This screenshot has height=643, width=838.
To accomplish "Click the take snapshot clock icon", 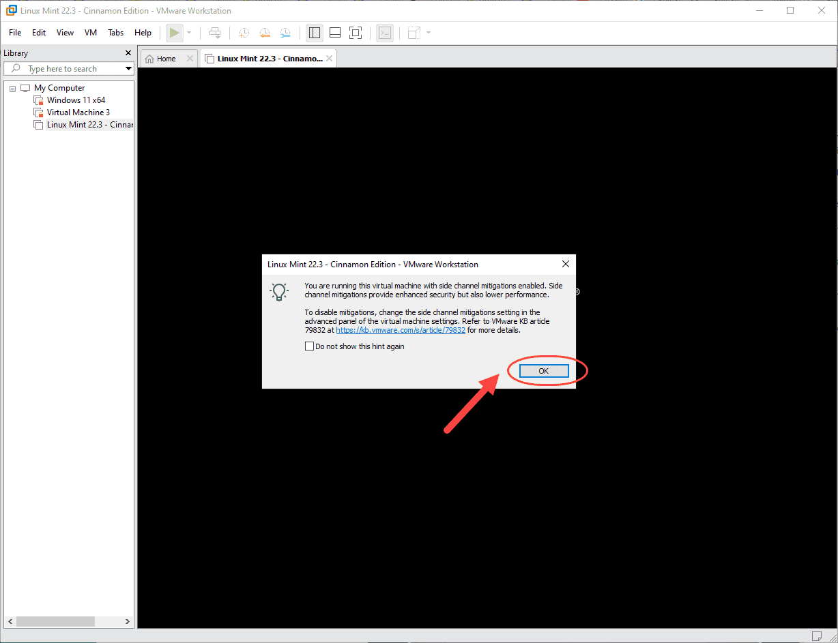I will coord(244,33).
